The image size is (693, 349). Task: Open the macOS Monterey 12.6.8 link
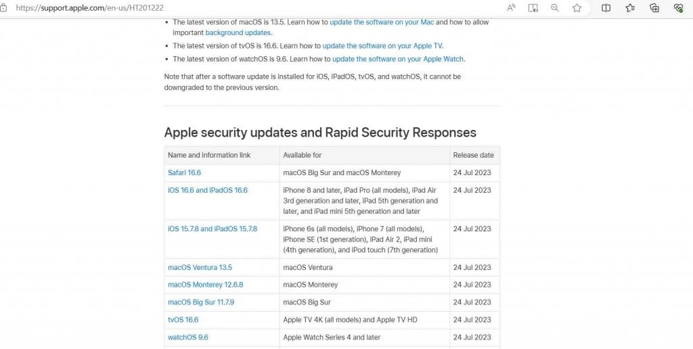coord(206,285)
